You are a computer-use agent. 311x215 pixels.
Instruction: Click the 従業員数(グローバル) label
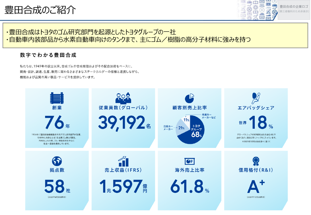(x=123, y=107)
